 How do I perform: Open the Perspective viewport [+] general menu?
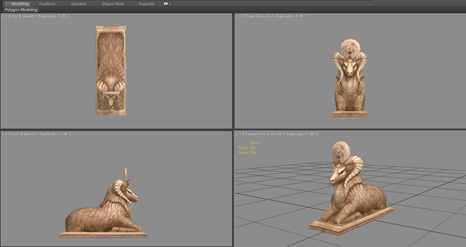pos(240,134)
